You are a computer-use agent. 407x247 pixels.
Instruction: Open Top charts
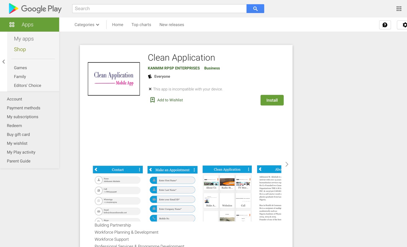click(141, 25)
